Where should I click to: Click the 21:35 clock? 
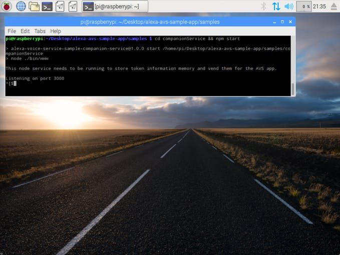point(319,6)
